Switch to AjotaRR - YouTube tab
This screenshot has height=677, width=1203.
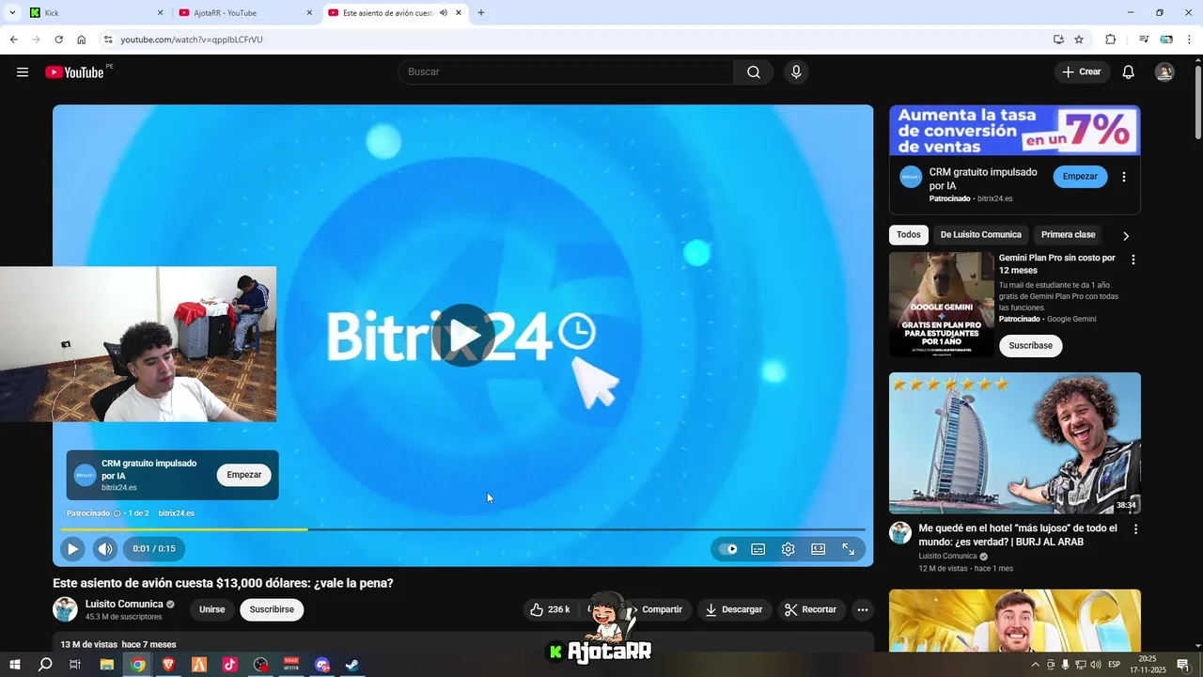click(244, 13)
